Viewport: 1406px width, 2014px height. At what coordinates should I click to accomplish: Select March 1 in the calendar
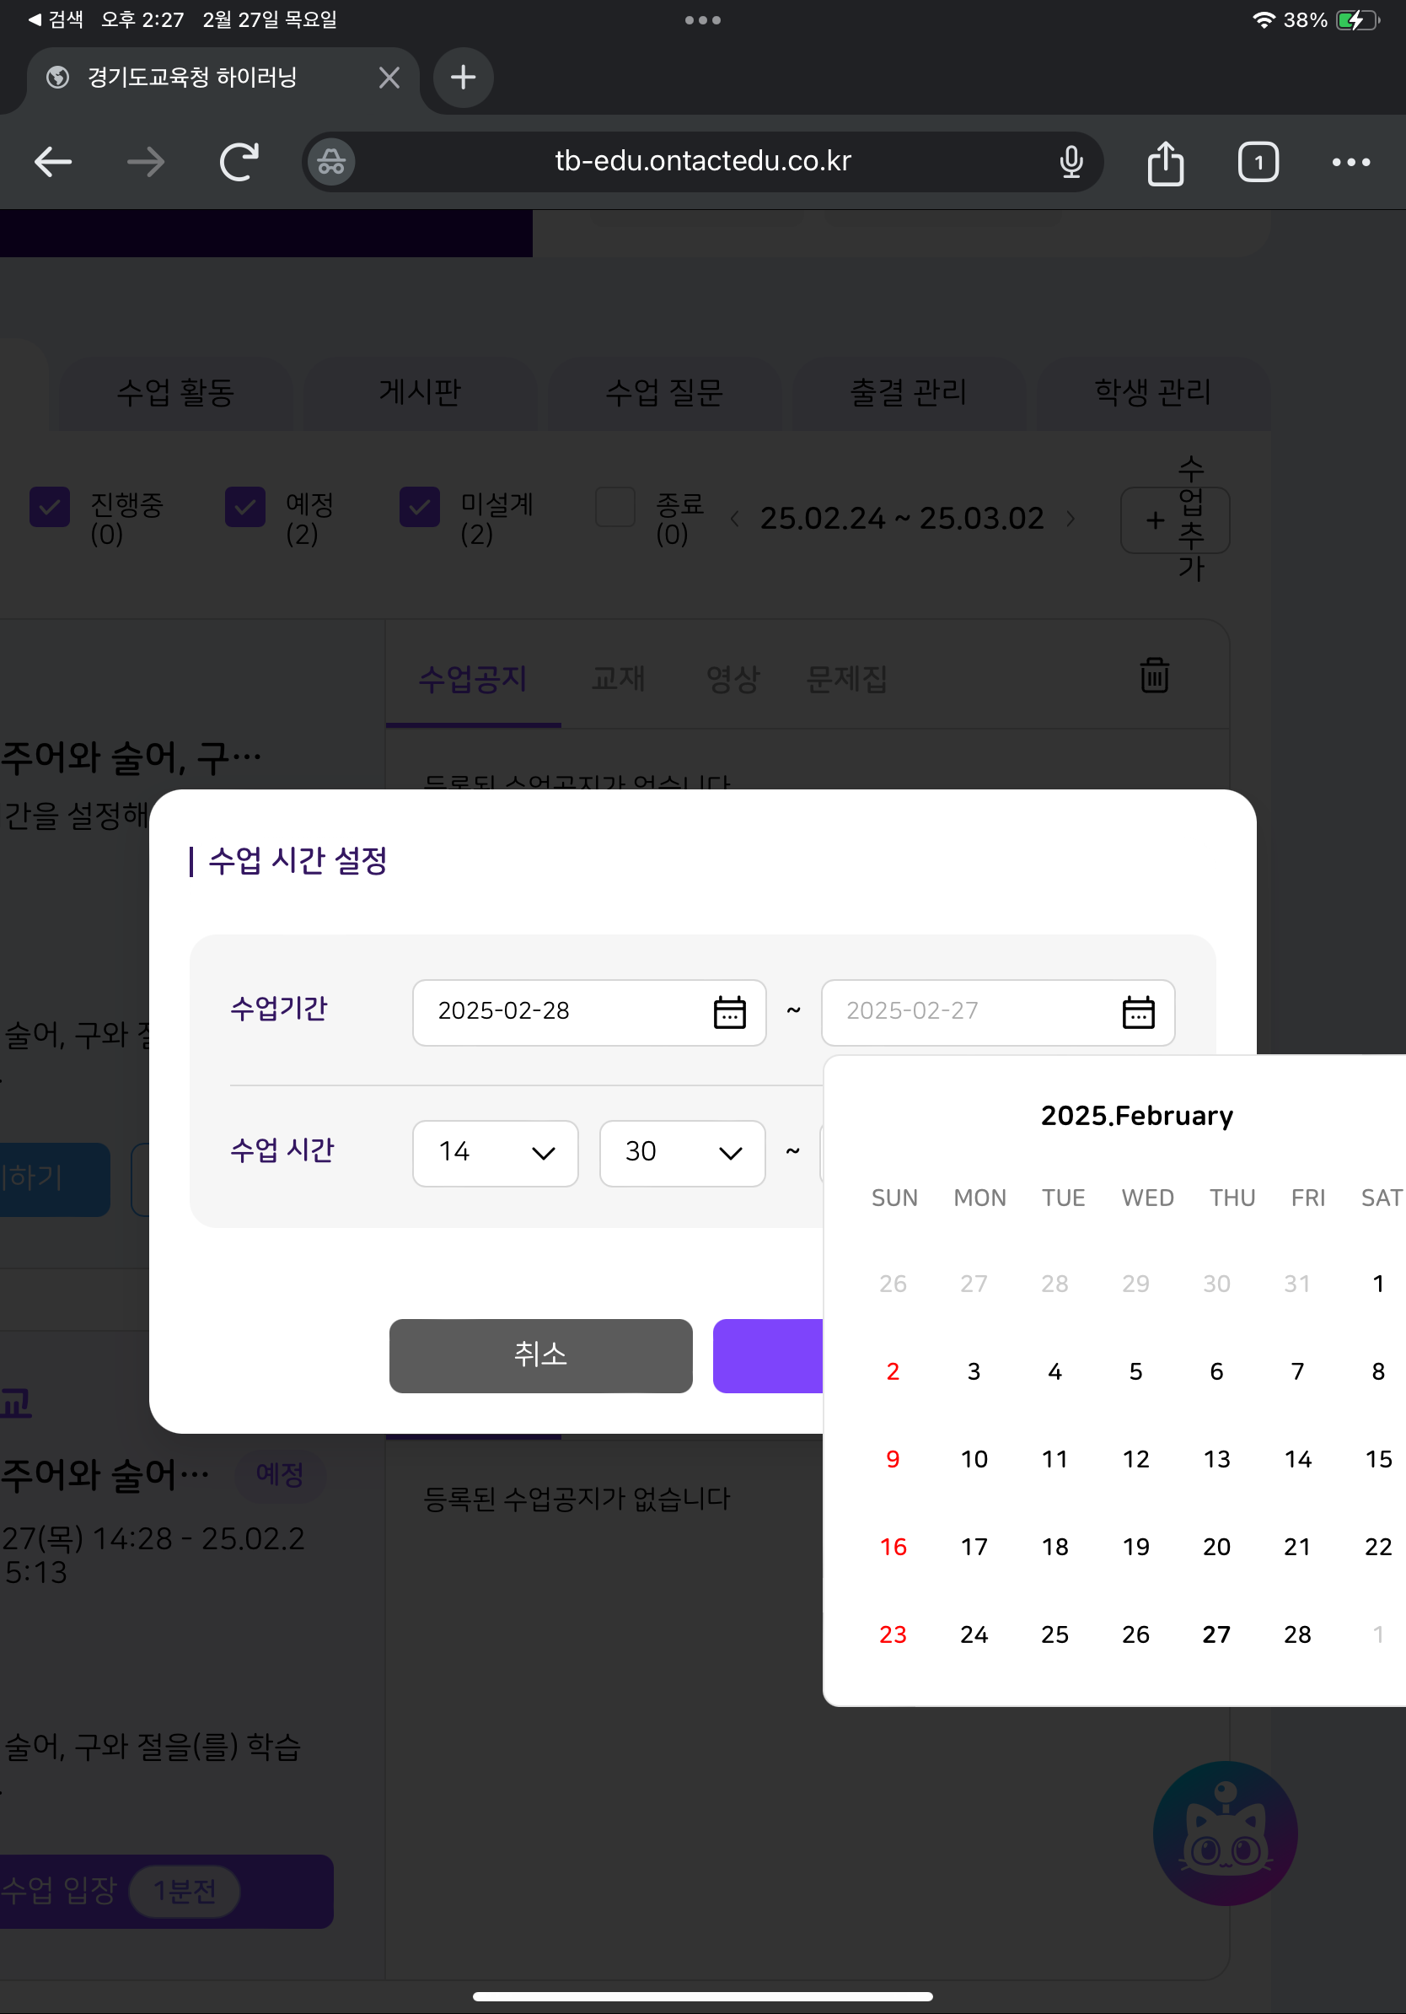(x=1377, y=1634)
